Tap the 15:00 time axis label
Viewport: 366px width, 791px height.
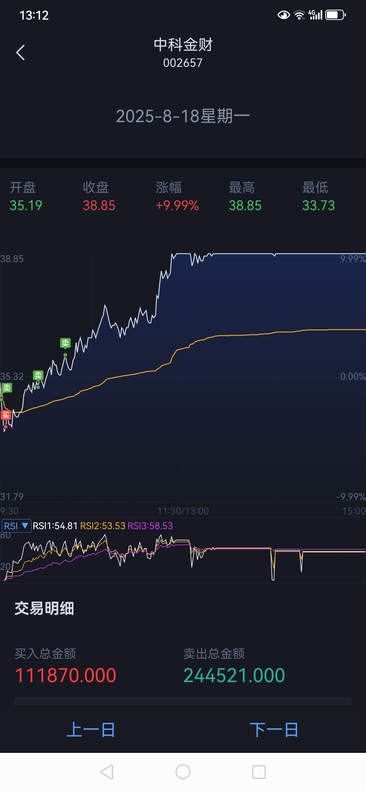click(354, 511)
